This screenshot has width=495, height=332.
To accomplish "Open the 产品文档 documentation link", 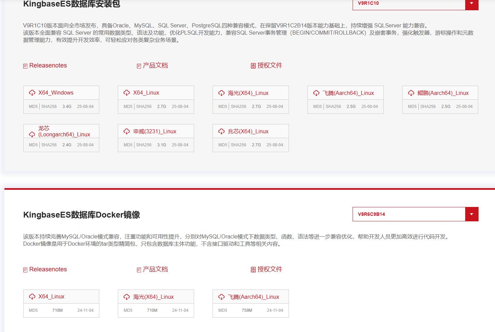I will [156, 65].
